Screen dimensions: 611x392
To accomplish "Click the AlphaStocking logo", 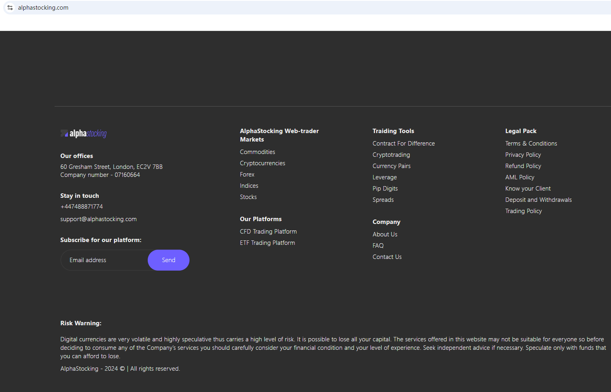I will [84, 133].
